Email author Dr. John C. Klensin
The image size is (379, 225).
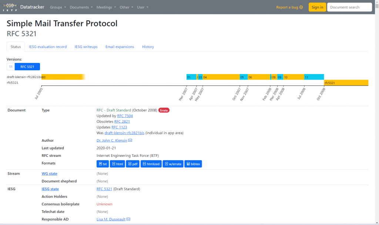(130, 140)
